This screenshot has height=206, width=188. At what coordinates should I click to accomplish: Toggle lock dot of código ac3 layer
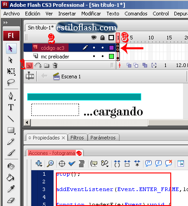click(103, 48)
